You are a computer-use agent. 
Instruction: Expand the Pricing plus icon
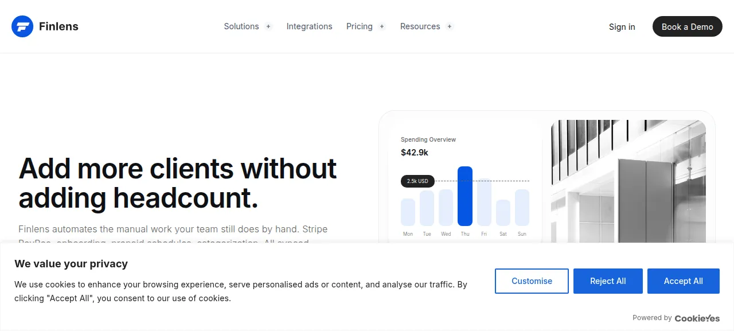point(382,26)
